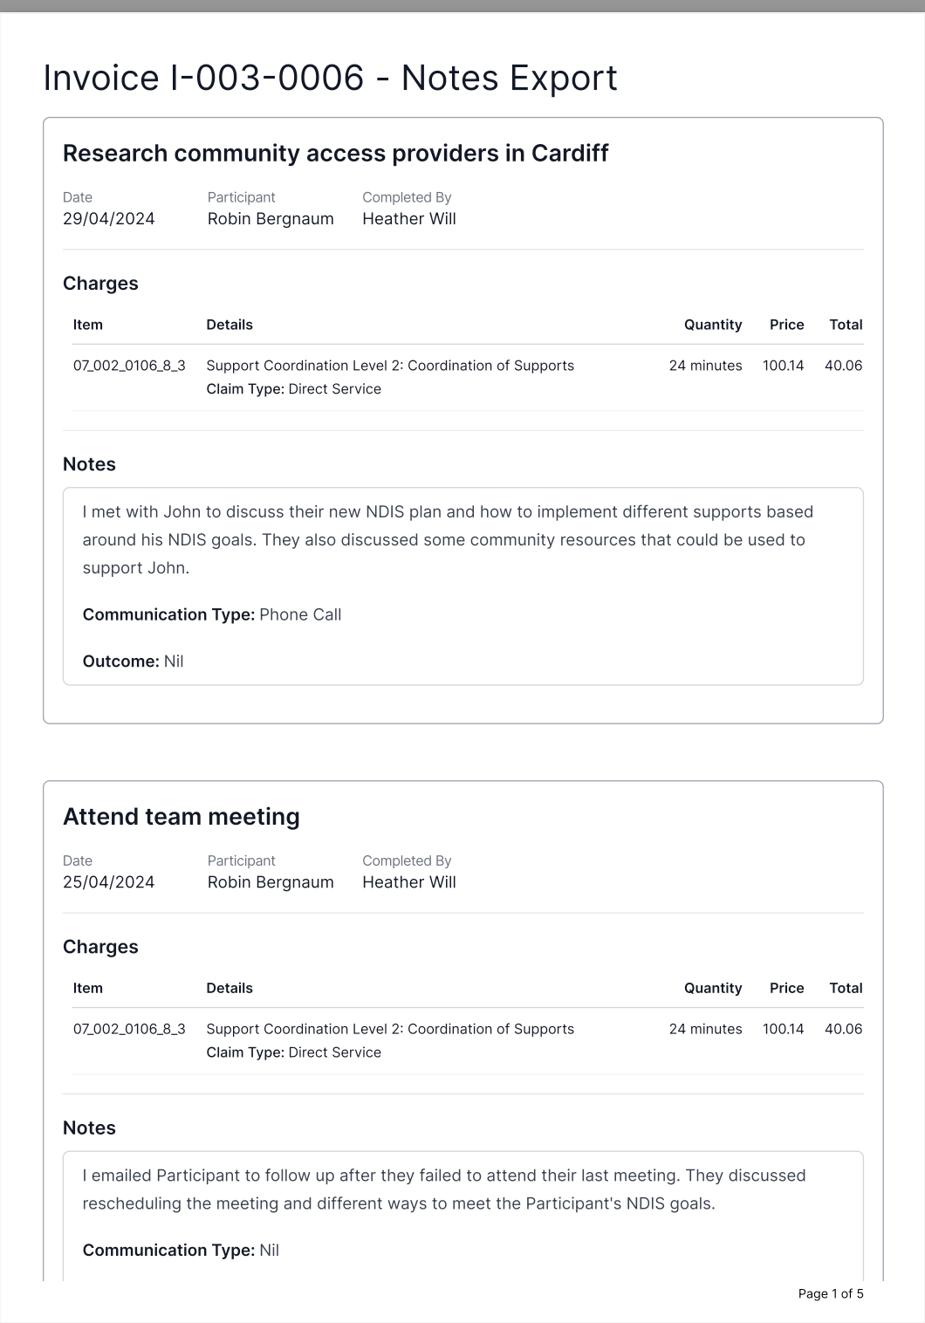Viewport: 925px width, 1323px height.
Task: Click the 40.06 total in the first charges table
Action: pyautogui.click(x=843, y=366)
